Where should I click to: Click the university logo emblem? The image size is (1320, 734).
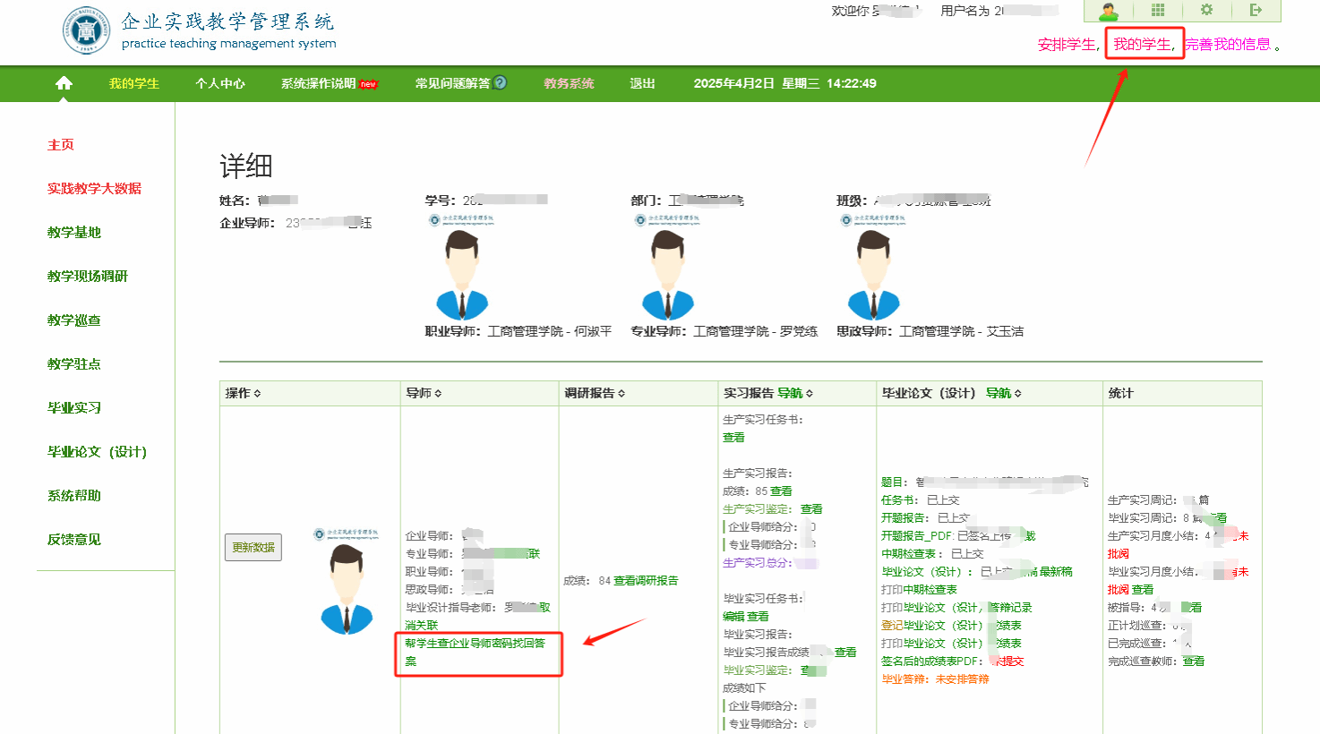86,30
